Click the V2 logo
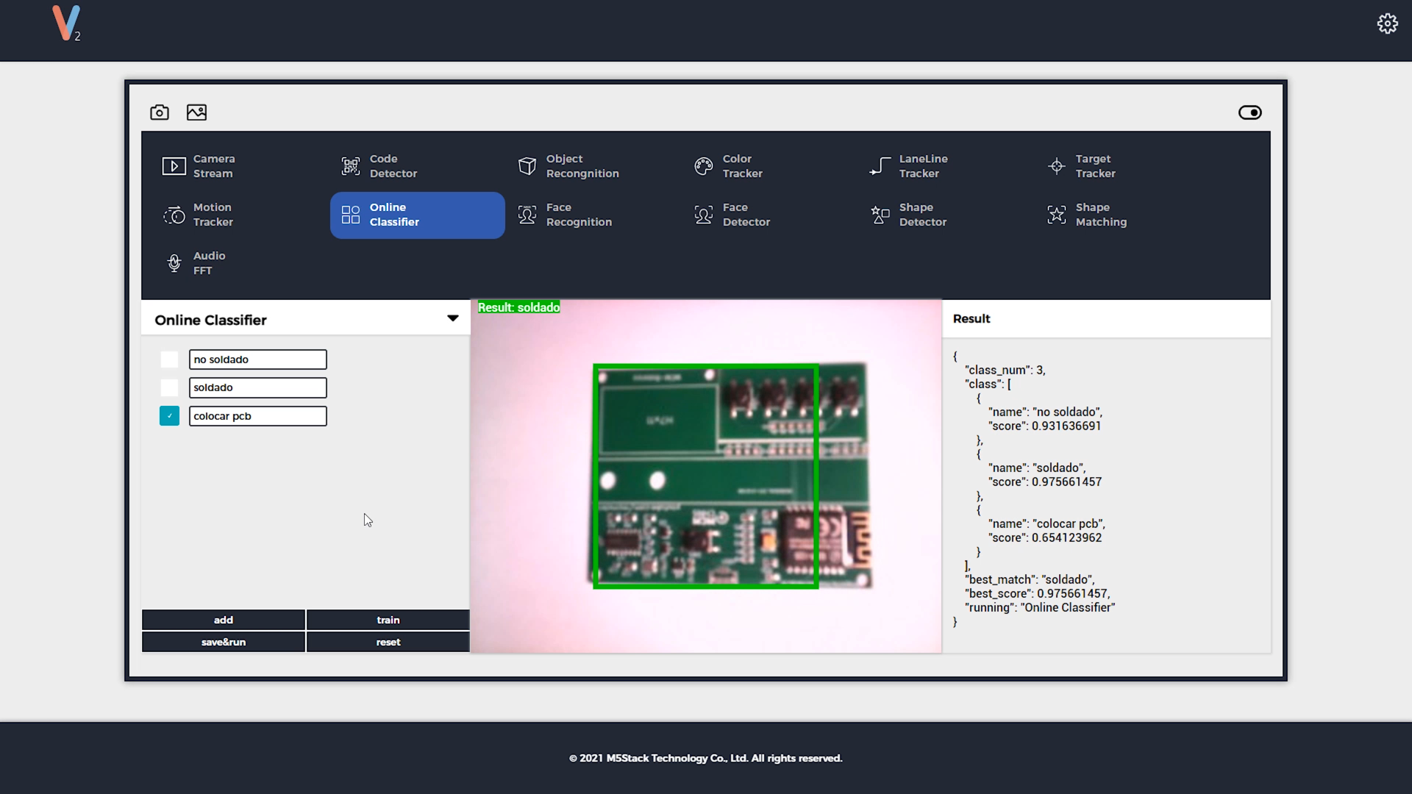The width and height of the screenshot is (1412, 794). click(66, 24)
